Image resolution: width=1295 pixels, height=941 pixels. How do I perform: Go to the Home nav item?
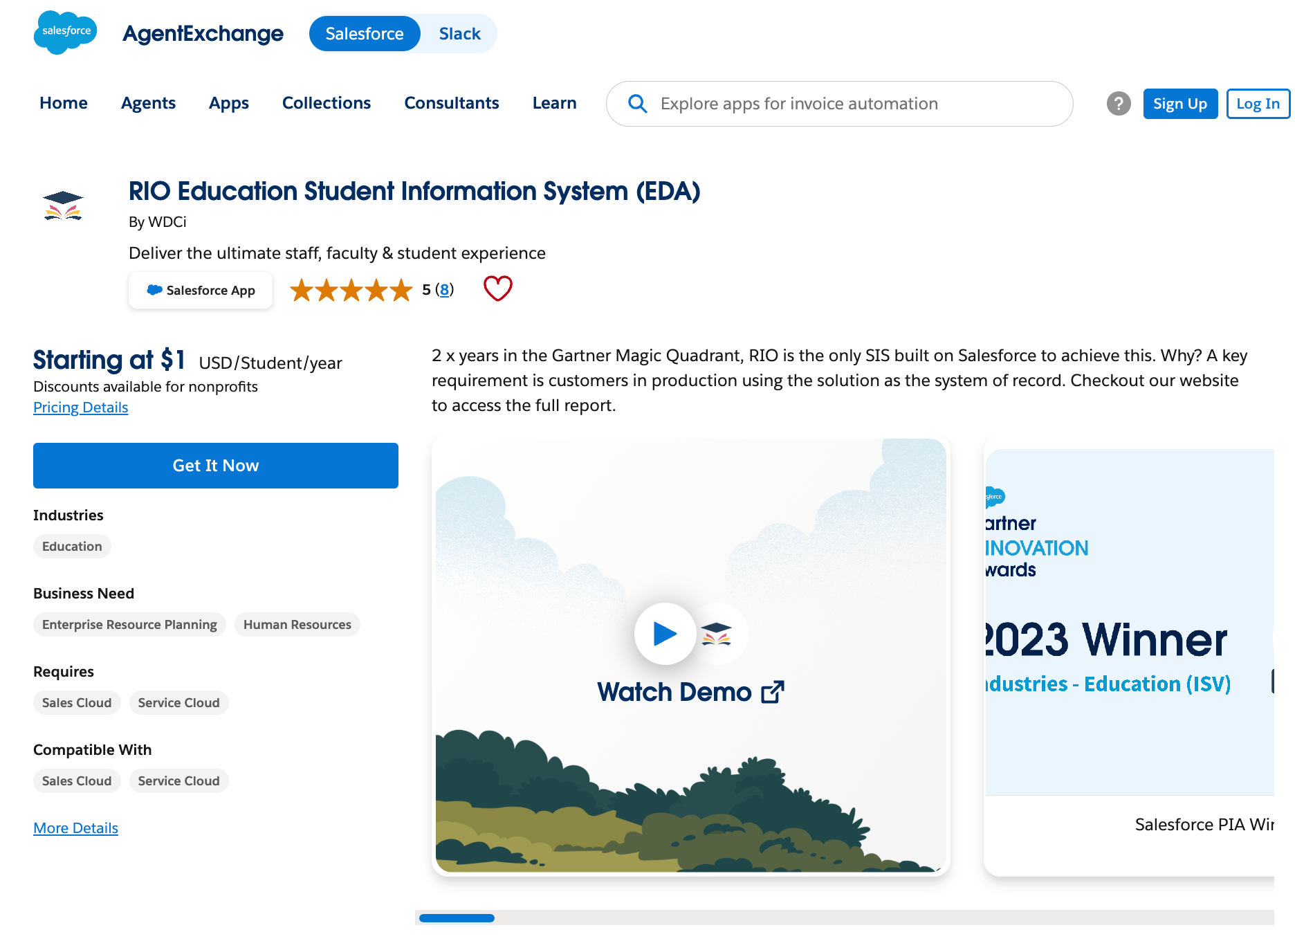pos(64,103)
